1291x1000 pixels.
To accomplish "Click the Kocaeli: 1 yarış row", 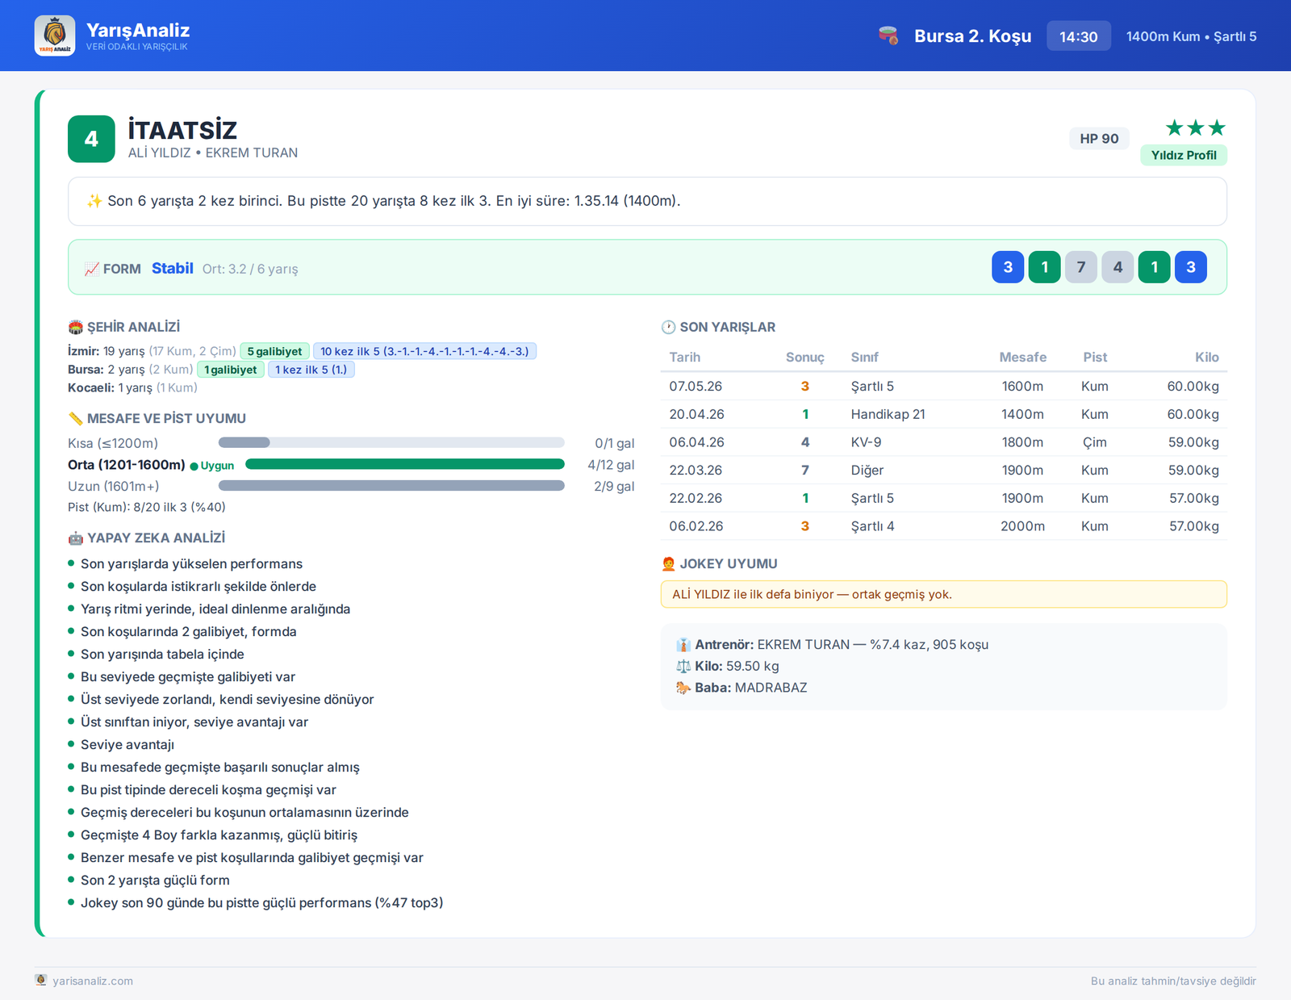I will (132, 387).
